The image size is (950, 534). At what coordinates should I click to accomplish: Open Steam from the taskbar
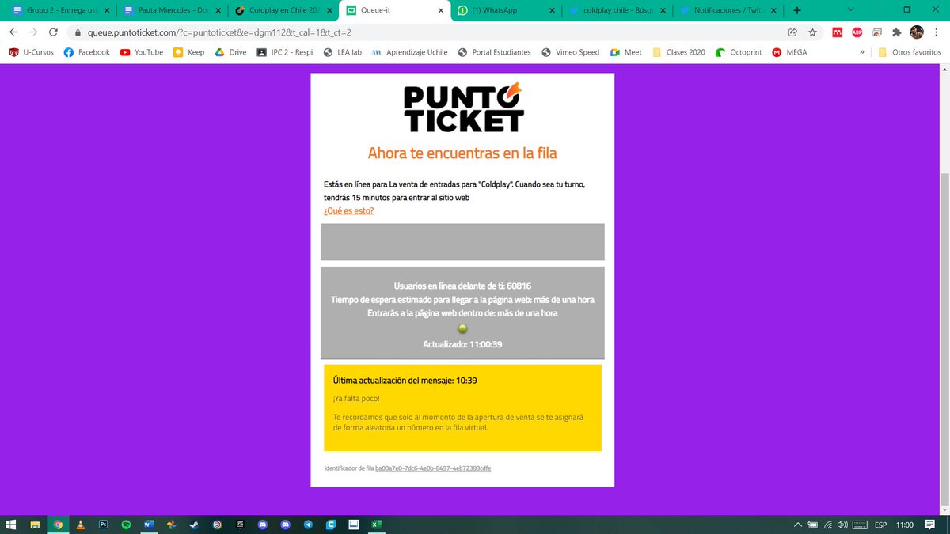pos(194,525)
